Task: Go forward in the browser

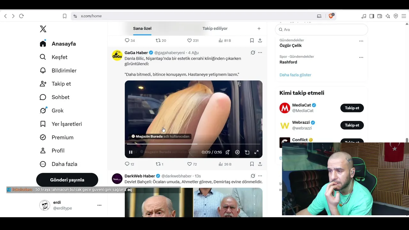Action: tap(13, 16)
